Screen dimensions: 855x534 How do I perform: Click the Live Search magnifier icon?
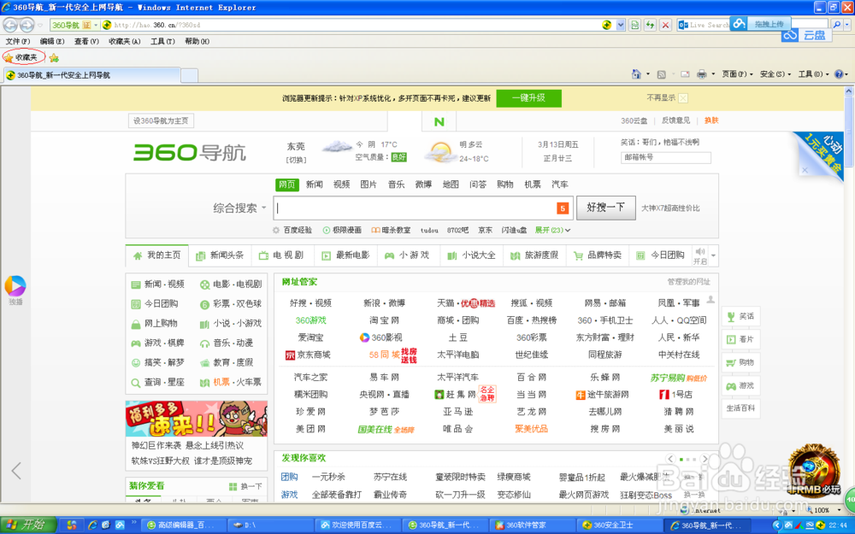(837, 25)
